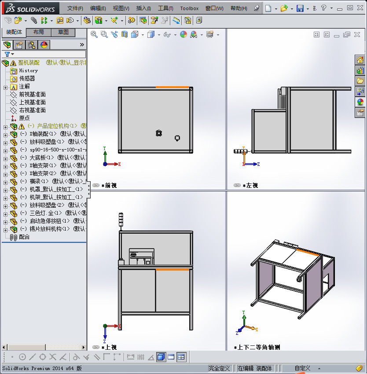
Task: Click the Zoom to Area icon
Action: [104, 35]
